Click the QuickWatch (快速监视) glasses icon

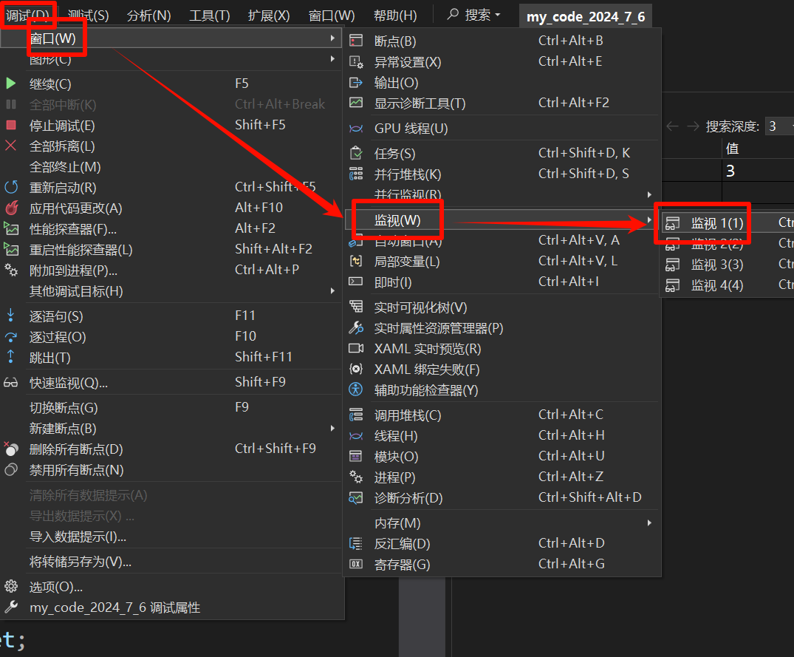point(11,383)
